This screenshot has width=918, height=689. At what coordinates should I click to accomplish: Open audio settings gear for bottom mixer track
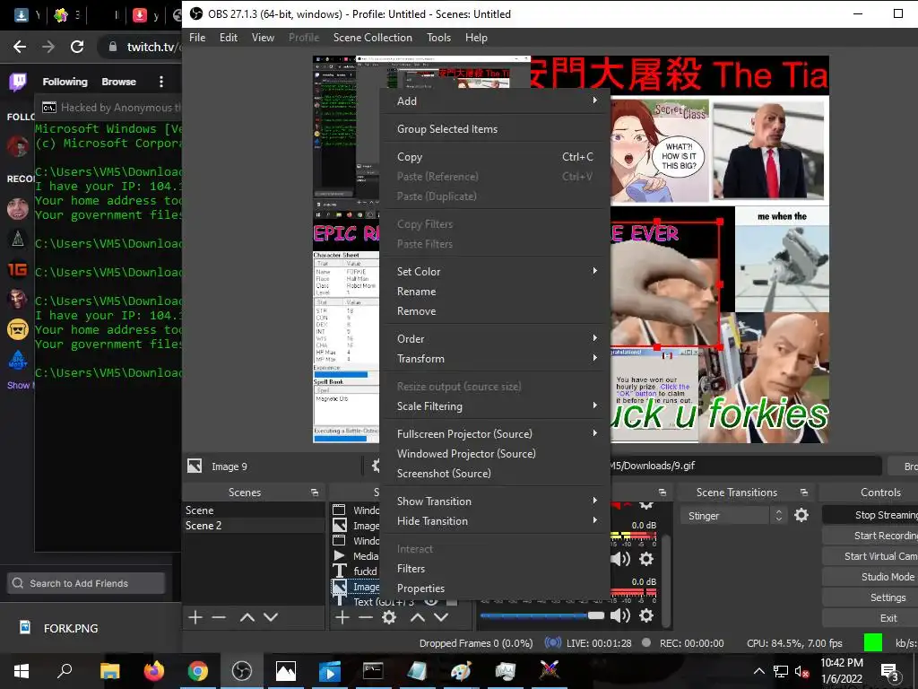coord(645,615)
